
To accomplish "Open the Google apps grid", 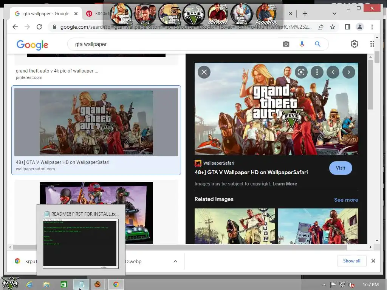I will pos(372,44).
